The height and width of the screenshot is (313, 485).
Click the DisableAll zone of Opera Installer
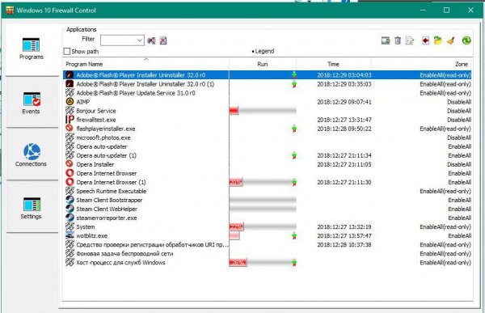click(x=459, y=164)
